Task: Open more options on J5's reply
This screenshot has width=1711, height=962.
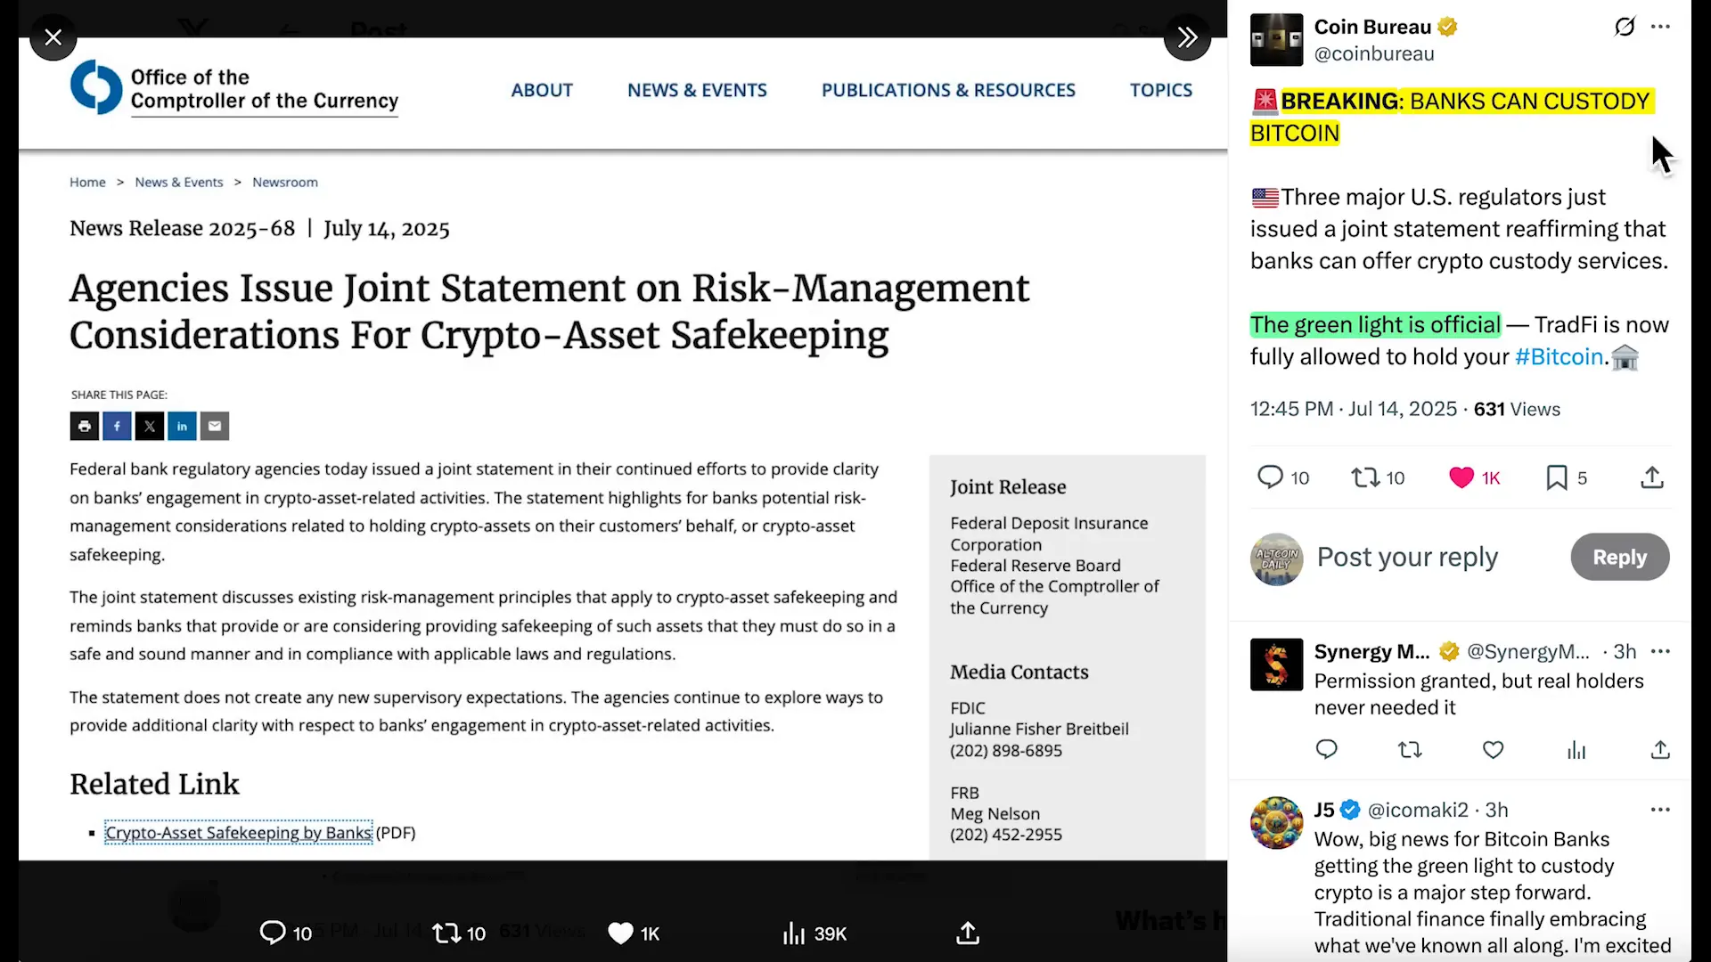Action: tap(1660, 810)
